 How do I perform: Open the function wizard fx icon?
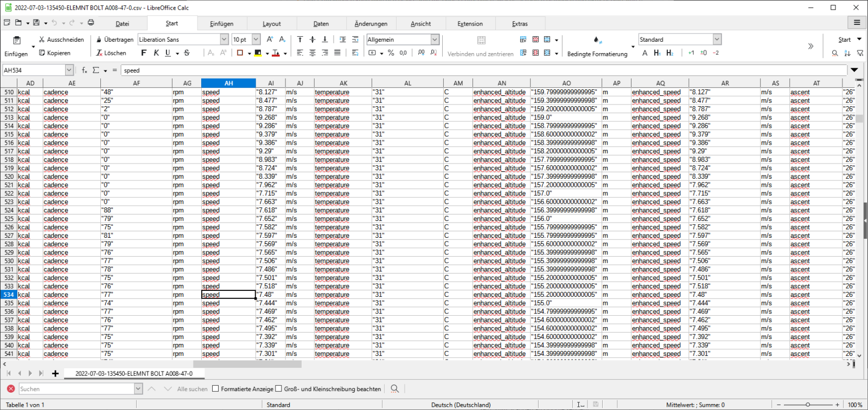pos(85,70)
